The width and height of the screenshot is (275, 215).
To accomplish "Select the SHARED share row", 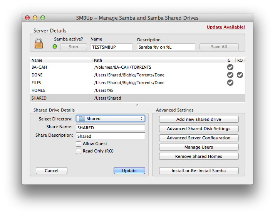I will (137, 98).
